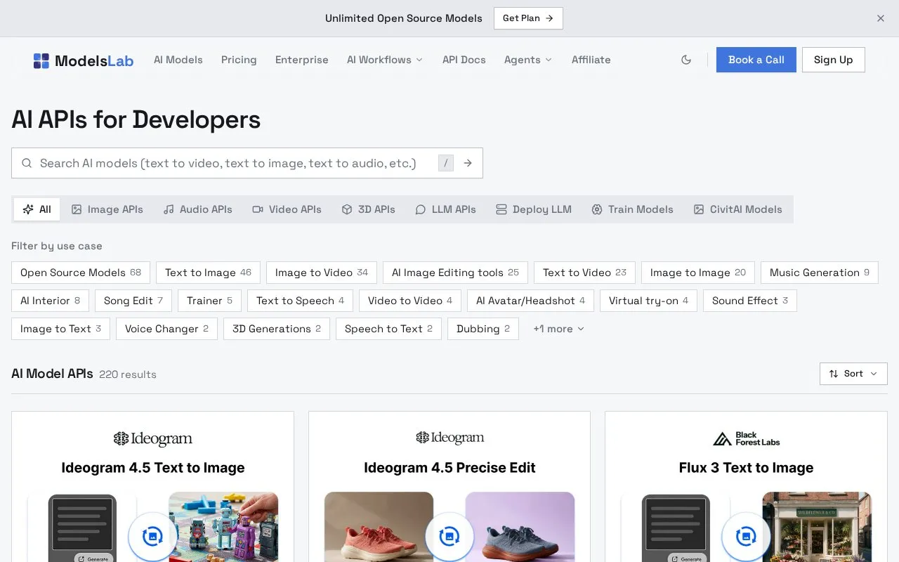
Task: Click the slash shortcut badge in search
Action: pos(446,163)
